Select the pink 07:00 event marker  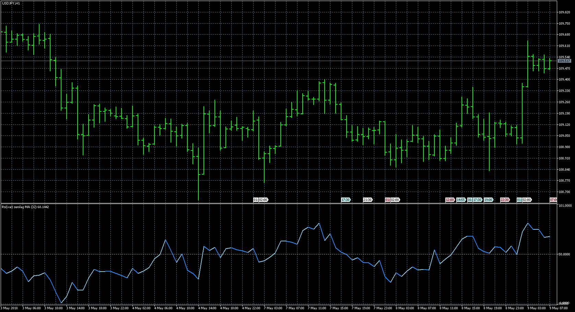pos(553,200)
